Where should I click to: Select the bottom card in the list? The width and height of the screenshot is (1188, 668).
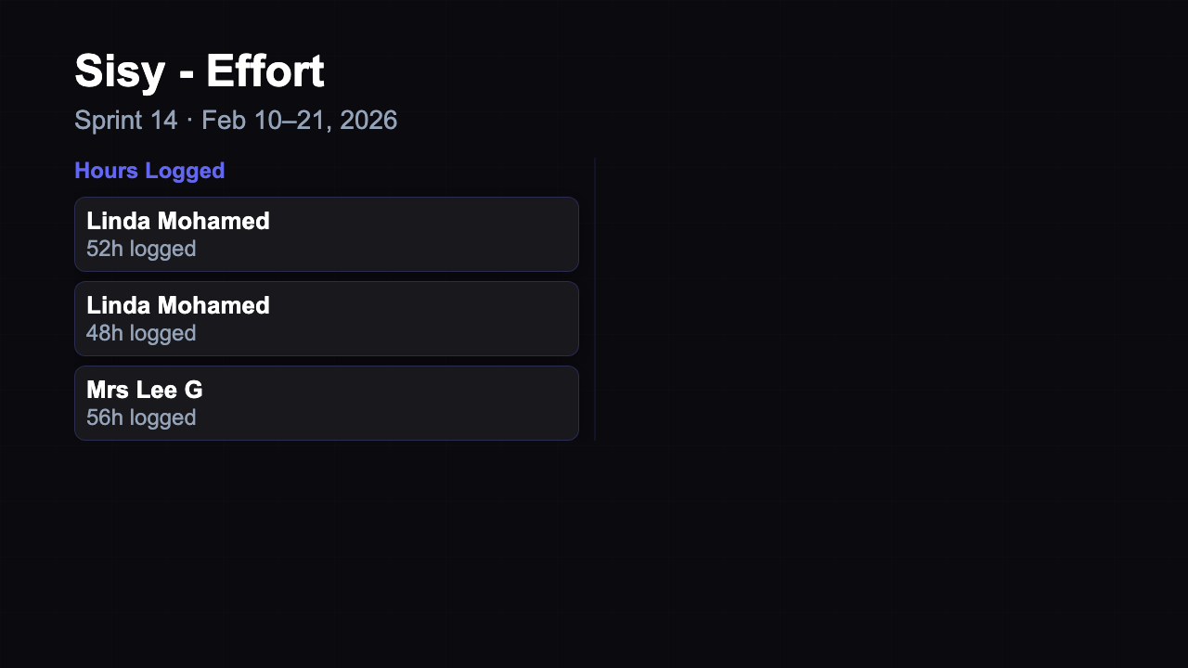point(327,403)
